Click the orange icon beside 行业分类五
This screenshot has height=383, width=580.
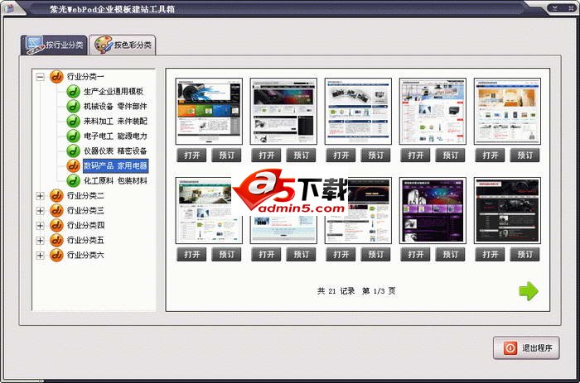[x=56, y=240]
